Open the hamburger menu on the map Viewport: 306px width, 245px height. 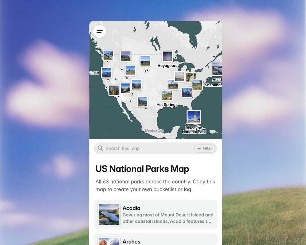pos(99,31)
